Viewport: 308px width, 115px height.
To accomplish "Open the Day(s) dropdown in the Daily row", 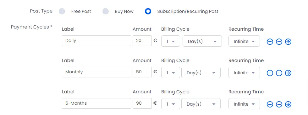I will [202, 41].
